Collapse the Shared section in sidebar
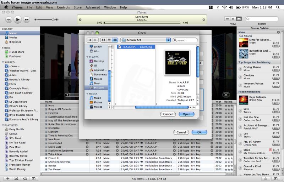This screenshot has height=182, width=284. click(3, 62)
